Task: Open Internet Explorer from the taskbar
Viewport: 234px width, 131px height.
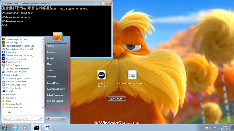Action: [15, 128]
